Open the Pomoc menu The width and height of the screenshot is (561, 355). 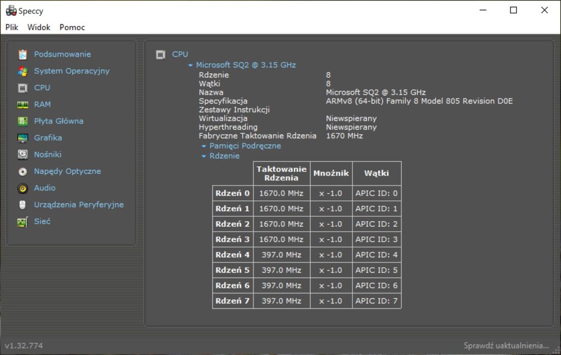click(72, 27)
